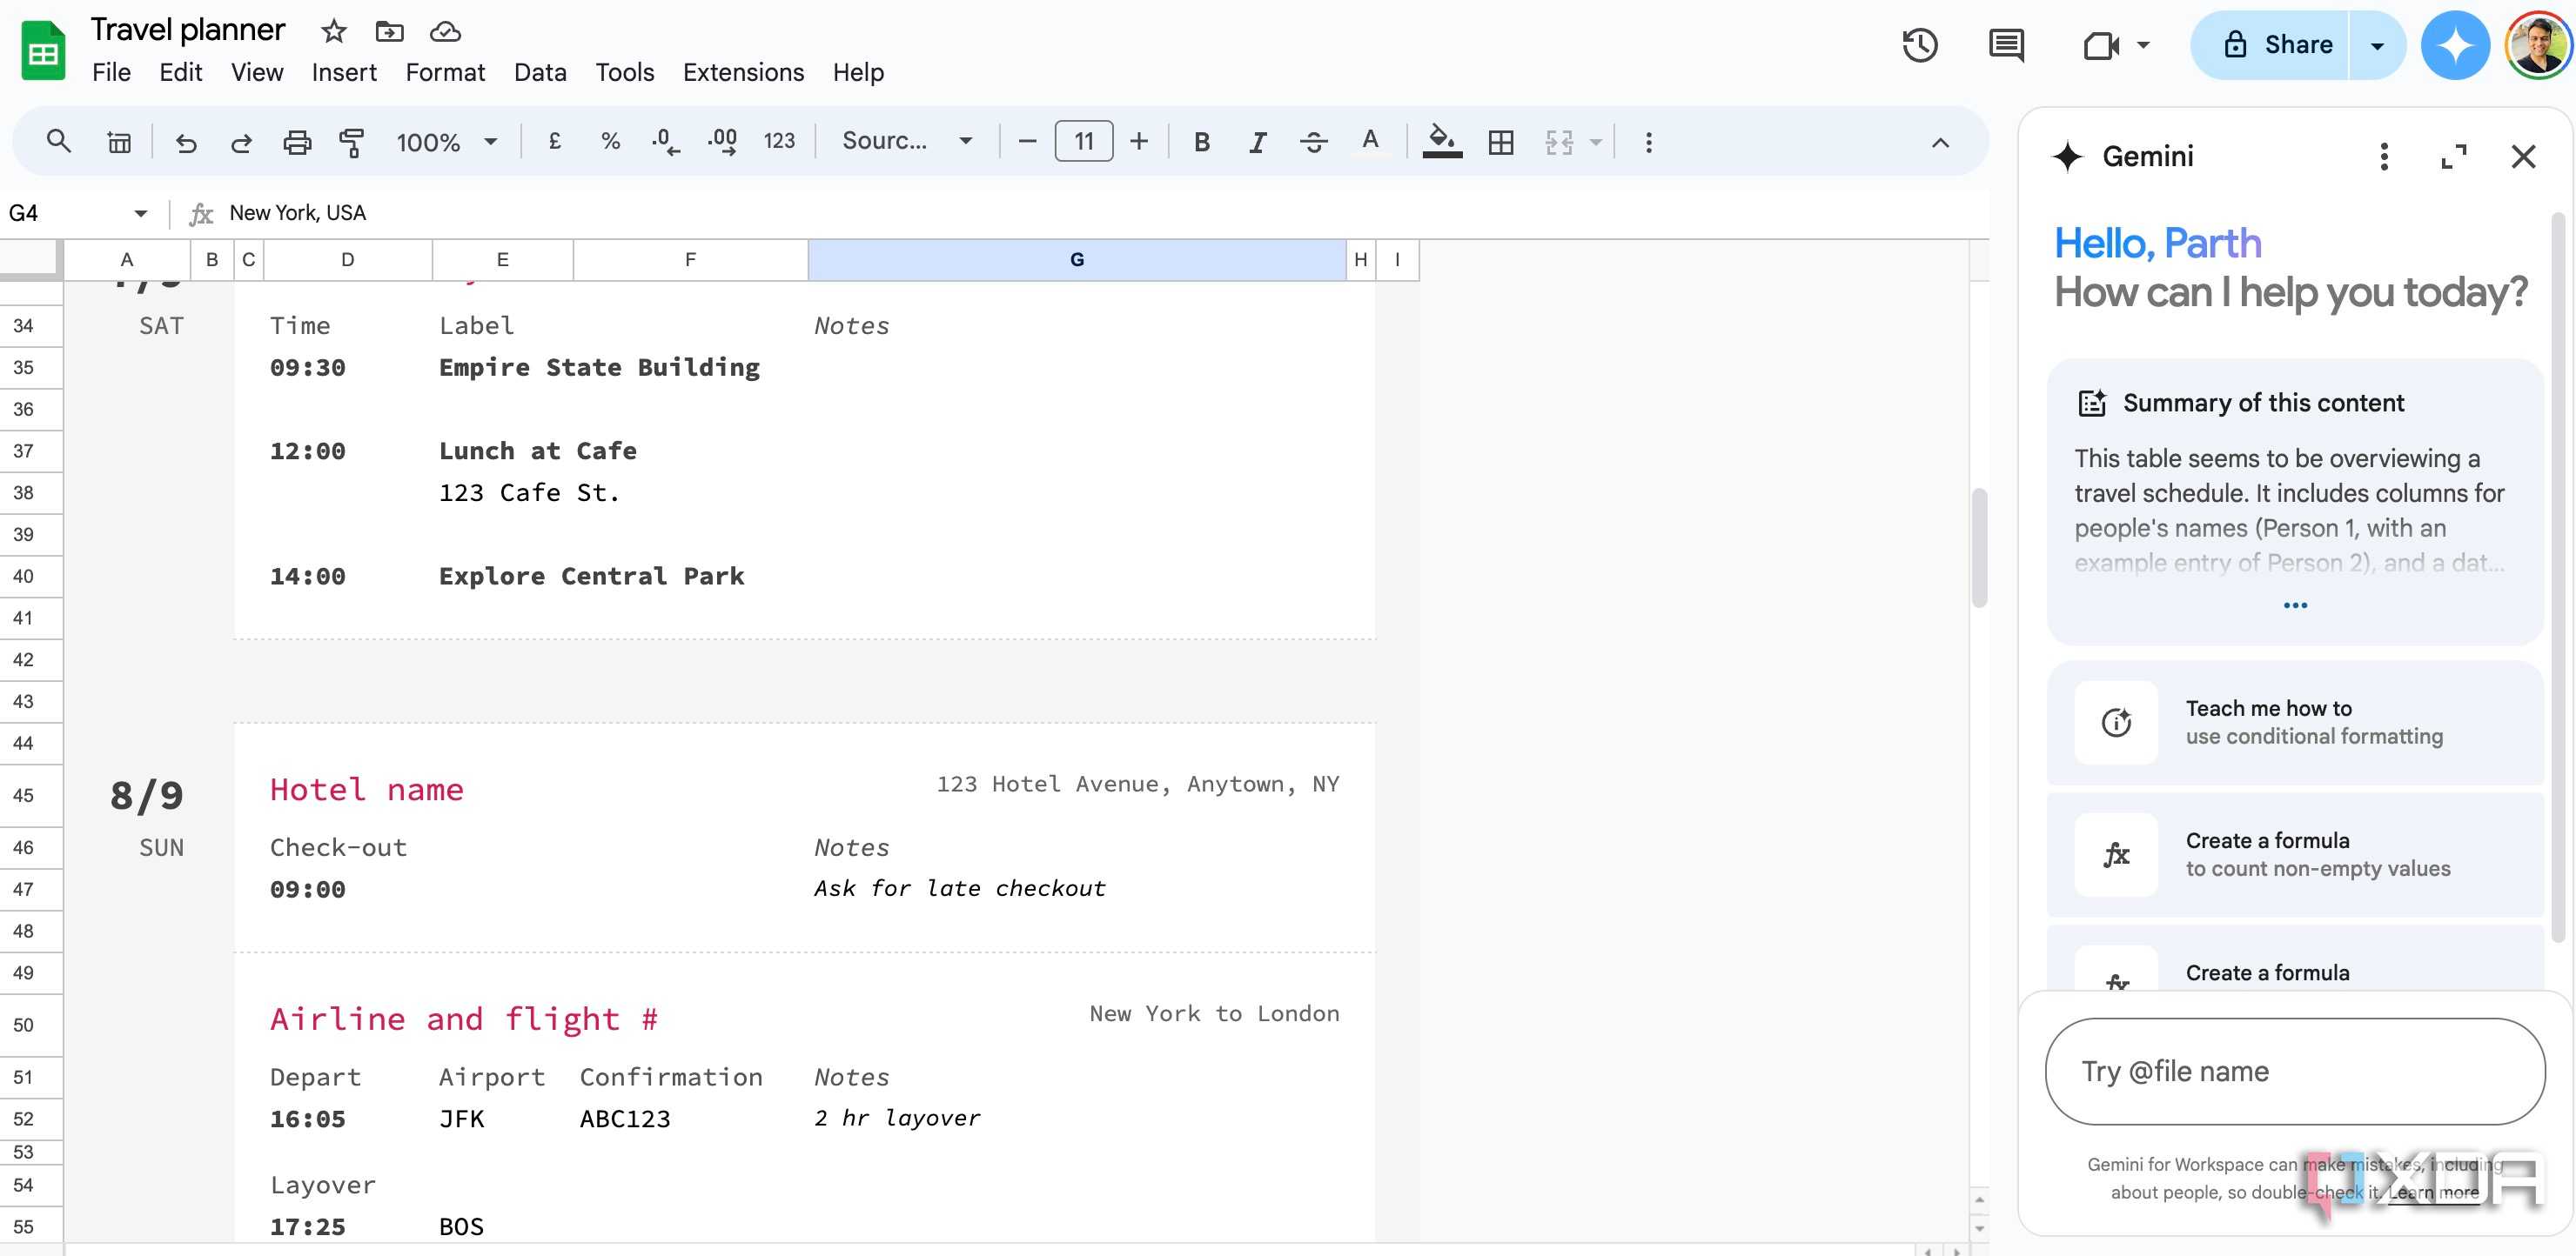Open the Insert menu
The height and width of the screenshot is (1256, 2576).
(344, 72)
